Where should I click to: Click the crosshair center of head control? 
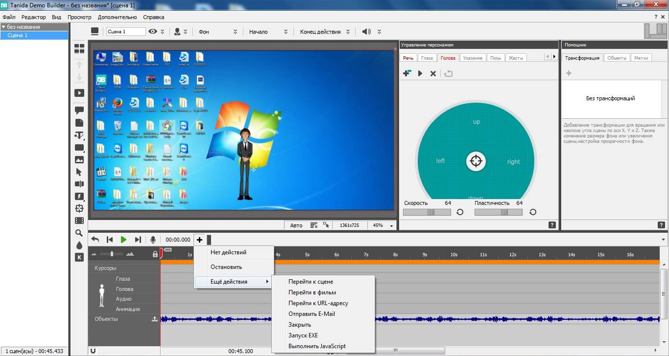pyautogui.click(x=476, y=161)
